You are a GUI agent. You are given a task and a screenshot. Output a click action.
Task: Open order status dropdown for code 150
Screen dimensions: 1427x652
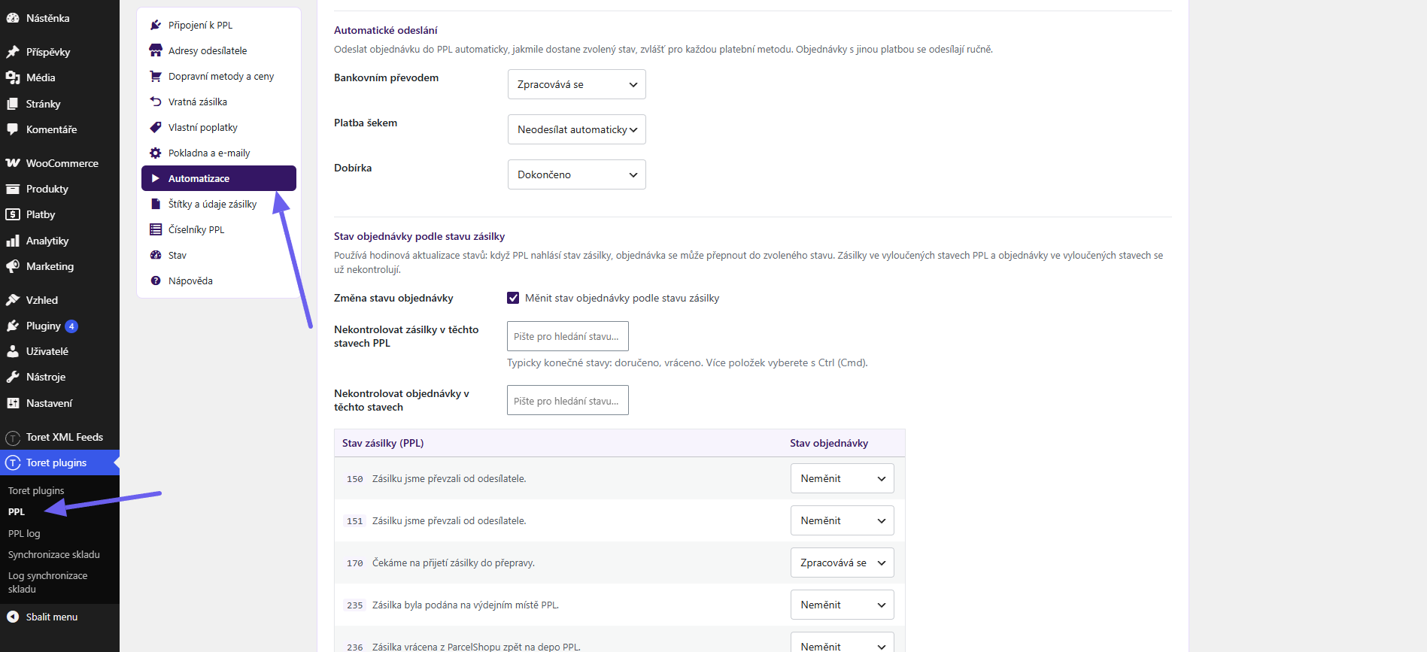tap(843, 478)
